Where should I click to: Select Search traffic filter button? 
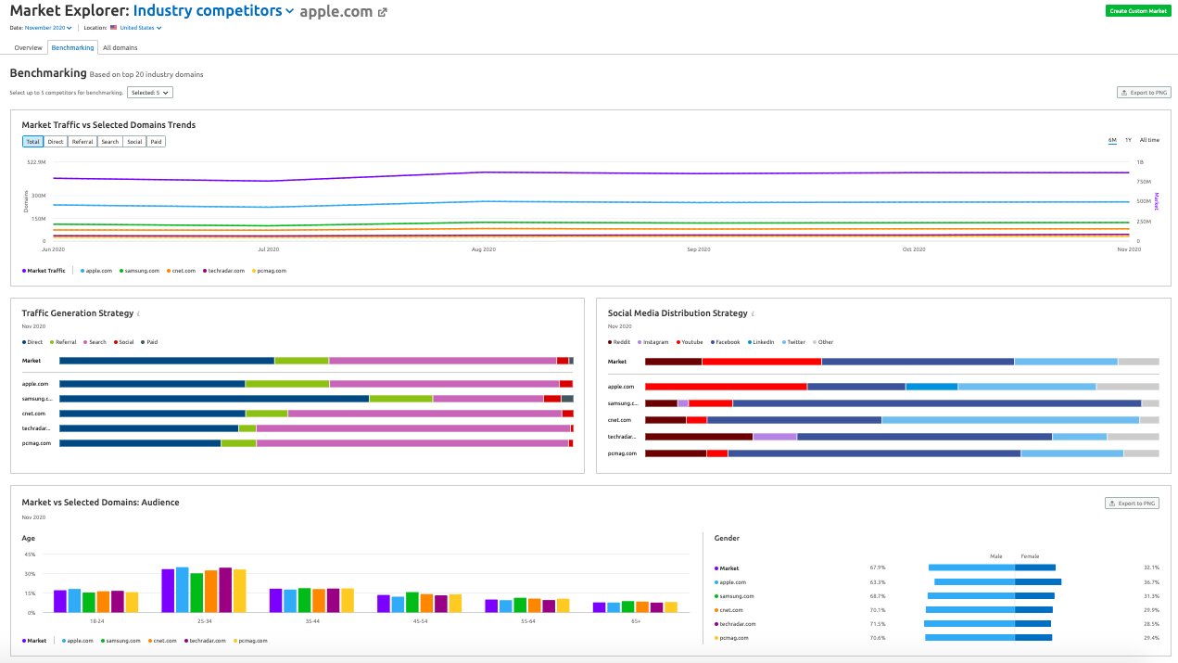110,142
